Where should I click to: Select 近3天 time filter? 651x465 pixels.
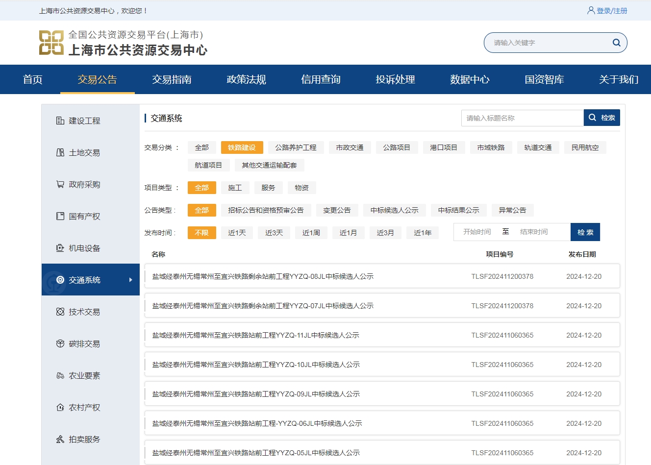tap(275, 233)
